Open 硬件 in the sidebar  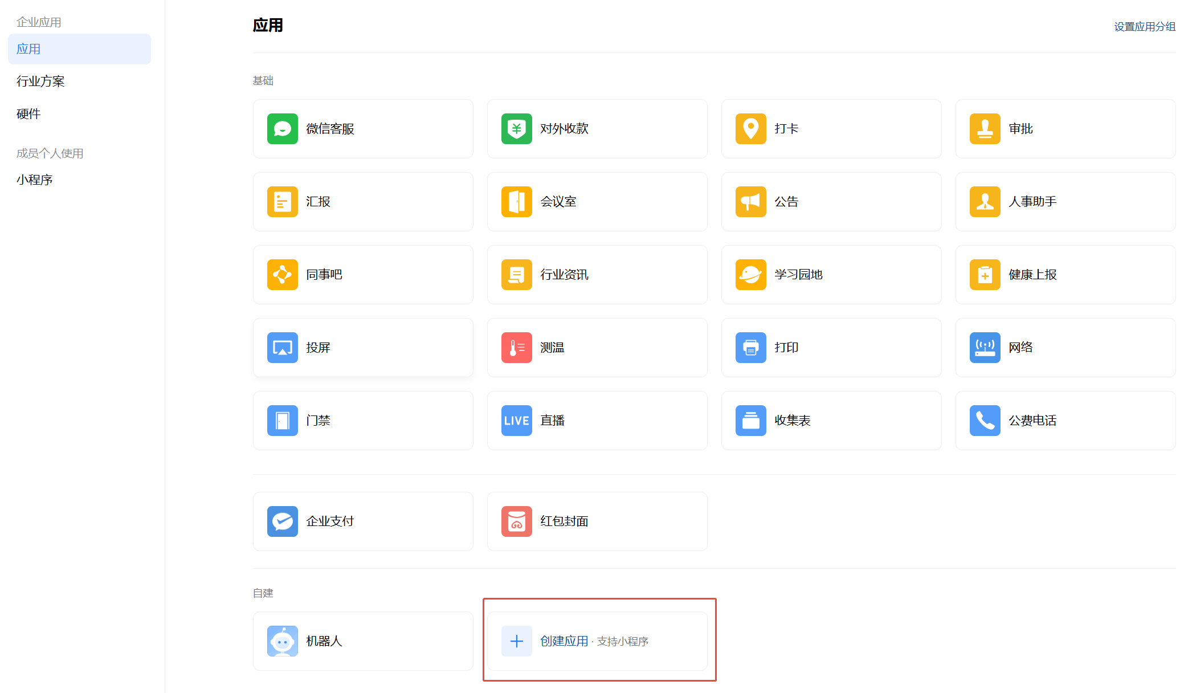[x=28, y=114]
